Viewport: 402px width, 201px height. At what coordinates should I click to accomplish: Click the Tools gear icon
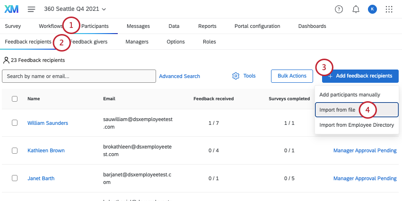[236, 76]
